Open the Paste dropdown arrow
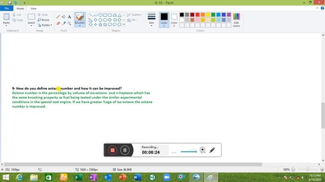The image size is (325, 182). coord(6,26)
